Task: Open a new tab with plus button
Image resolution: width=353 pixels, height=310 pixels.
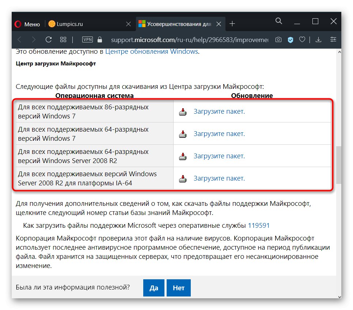Action: [232, 24]
